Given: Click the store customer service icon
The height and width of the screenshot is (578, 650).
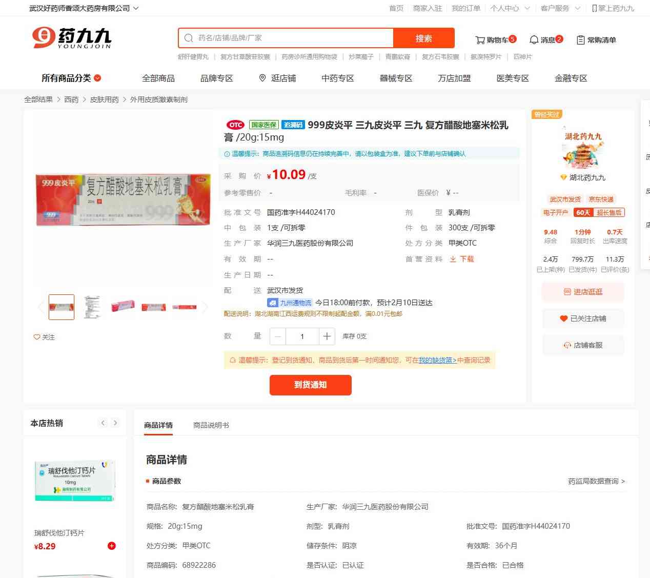Looking at the screenshot, I should tap(567, 345).
